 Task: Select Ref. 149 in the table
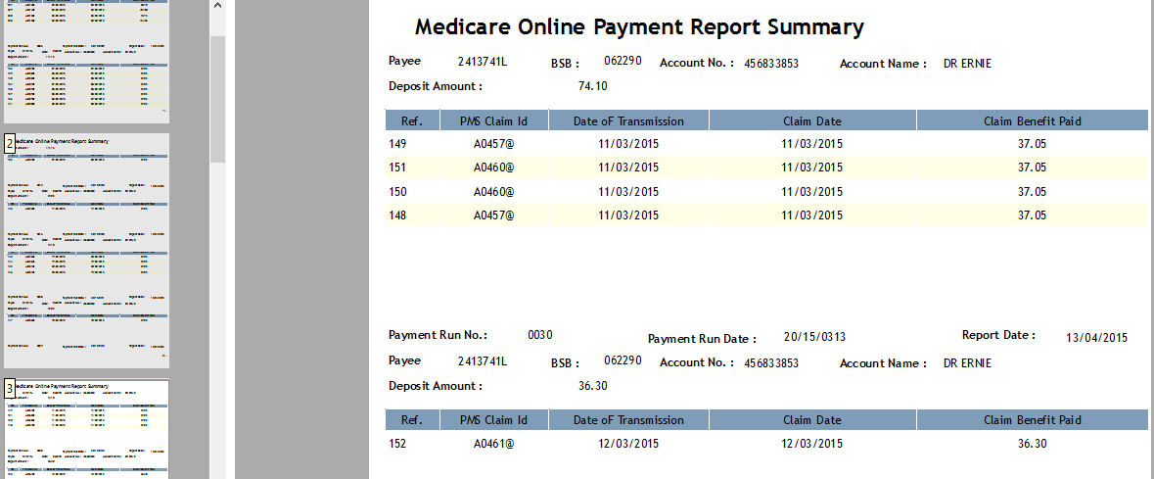pyautogui.click(x=397, y=144)
